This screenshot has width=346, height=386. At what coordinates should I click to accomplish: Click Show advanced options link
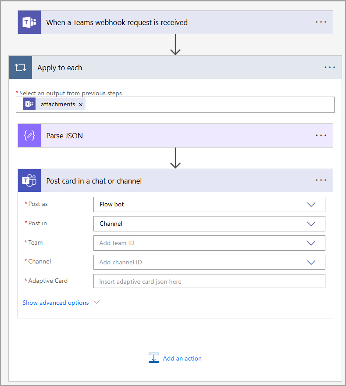pyautogui.click(x=56, y=303)
